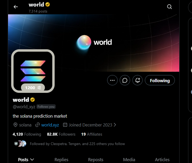This screenshot has width=192, height=163.
Task: Click the 1200 badge on avatar
Action: pos(33,88)
